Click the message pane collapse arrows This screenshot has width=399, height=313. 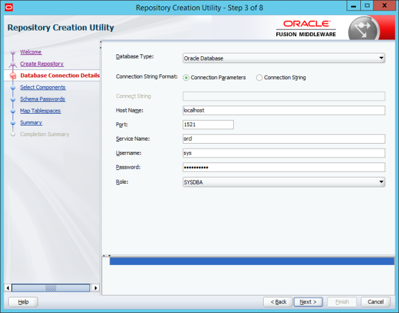107,256
